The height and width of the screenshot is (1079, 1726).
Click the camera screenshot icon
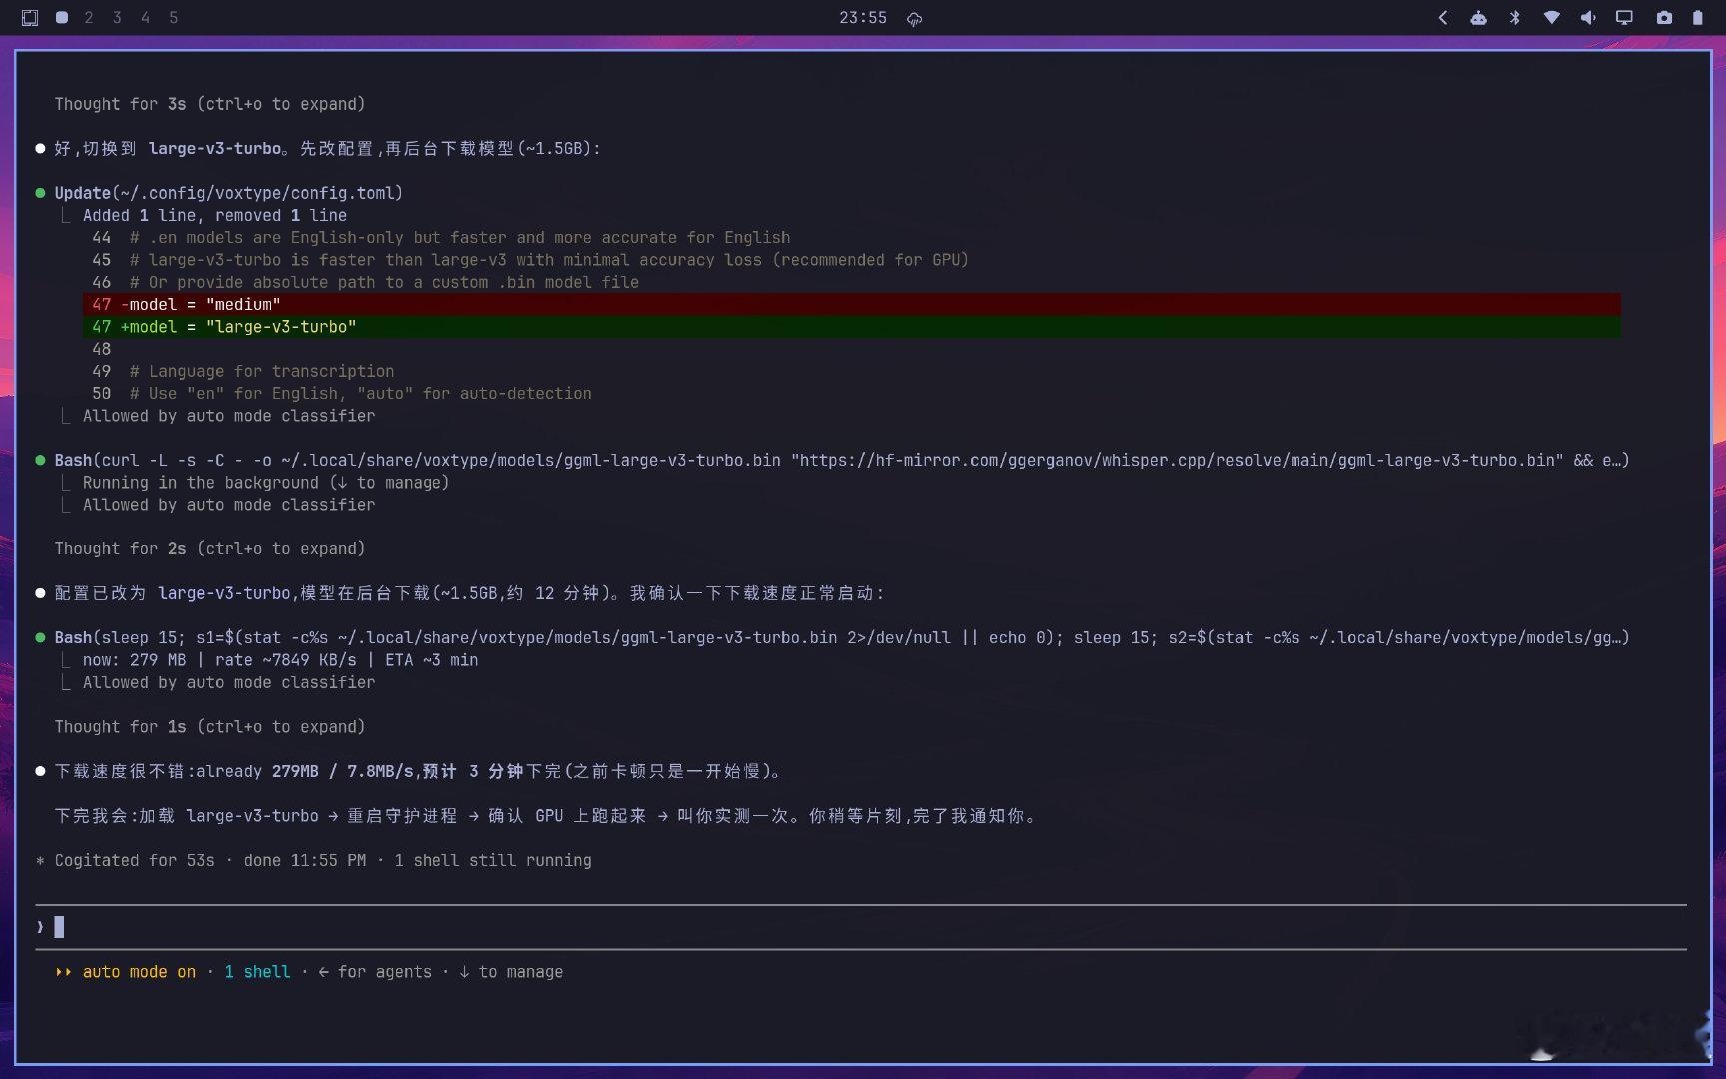[1664, 17]
